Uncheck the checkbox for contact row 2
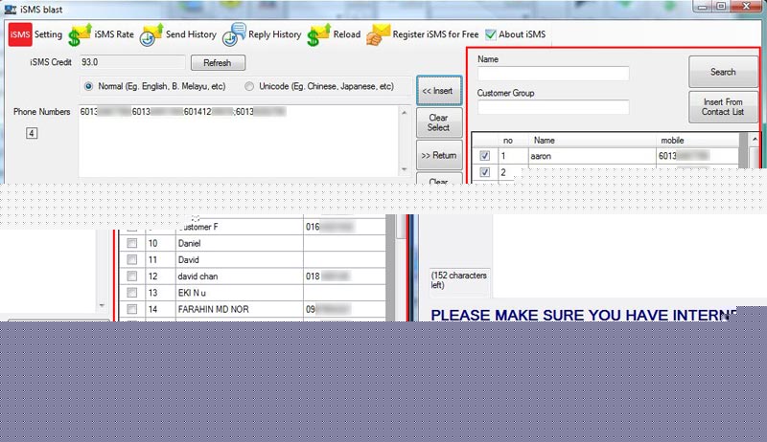Viewport: 767px width, 442px height. [x=485, y=172]
